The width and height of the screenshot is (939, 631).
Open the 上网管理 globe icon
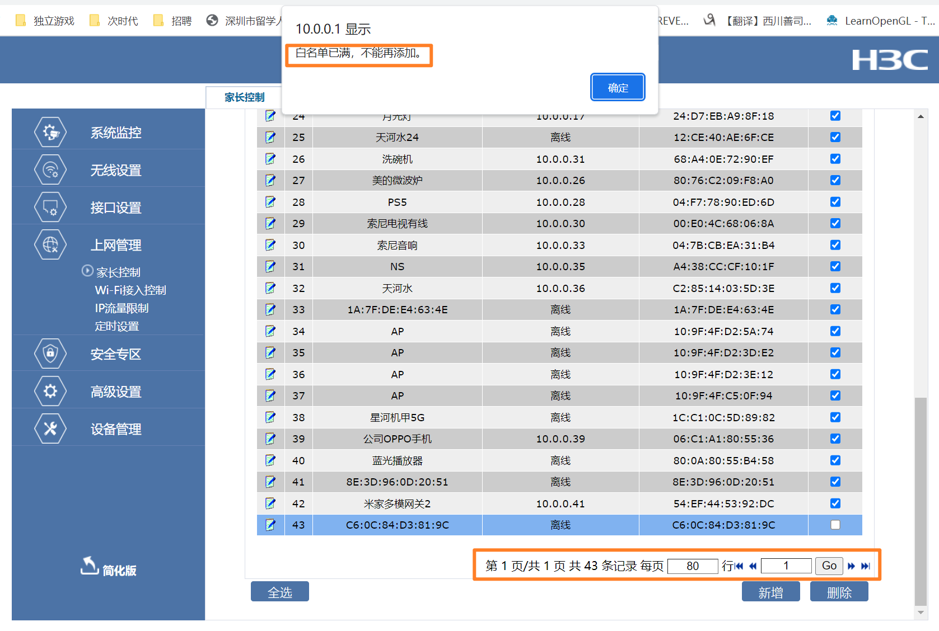(50, 245)
